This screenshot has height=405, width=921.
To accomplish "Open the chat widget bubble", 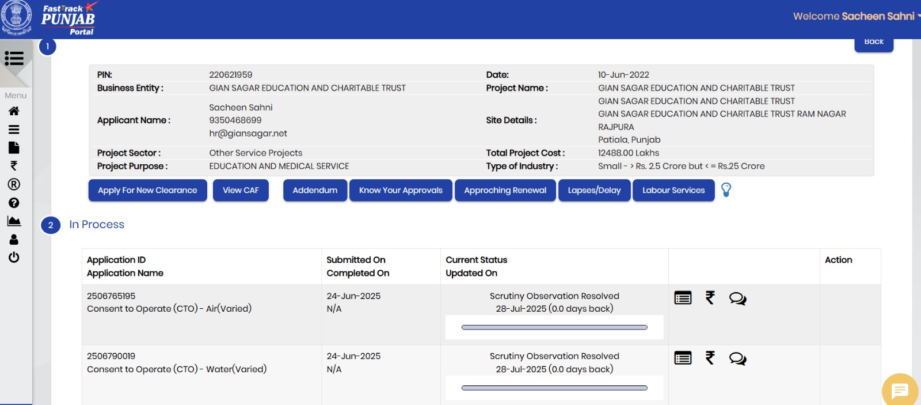I will point(899,391).
